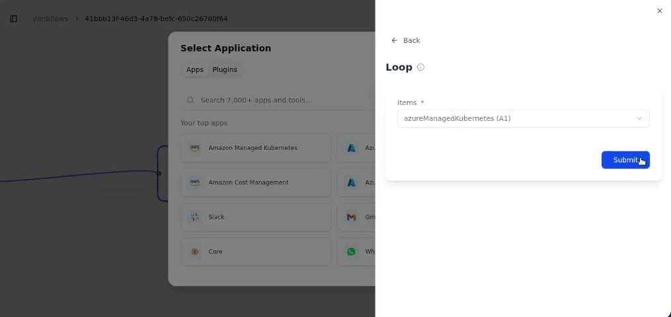
Task: Go back using the Back link
Action: tap(406, 40)
